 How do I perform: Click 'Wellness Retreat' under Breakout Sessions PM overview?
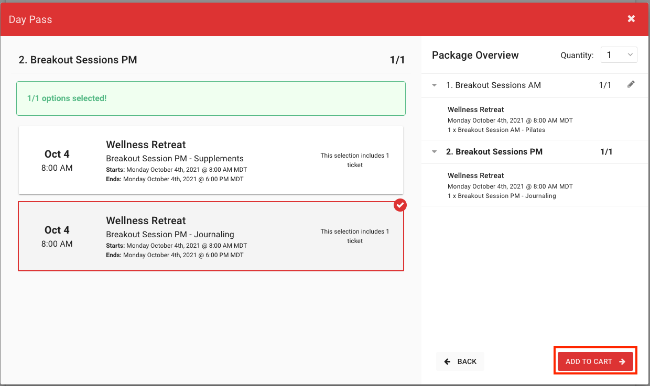[x=476, y=175]
